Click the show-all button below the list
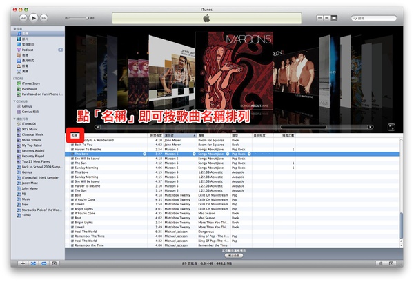 pyautogui.click(x=234, y=256)
